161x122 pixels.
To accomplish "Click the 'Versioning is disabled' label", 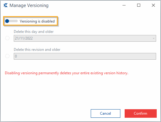I will 37,21.
